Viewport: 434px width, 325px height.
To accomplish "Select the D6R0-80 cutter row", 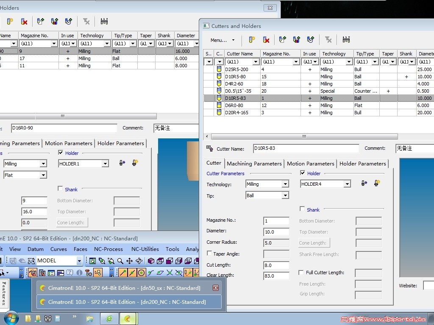I will (x=319, y=105).
